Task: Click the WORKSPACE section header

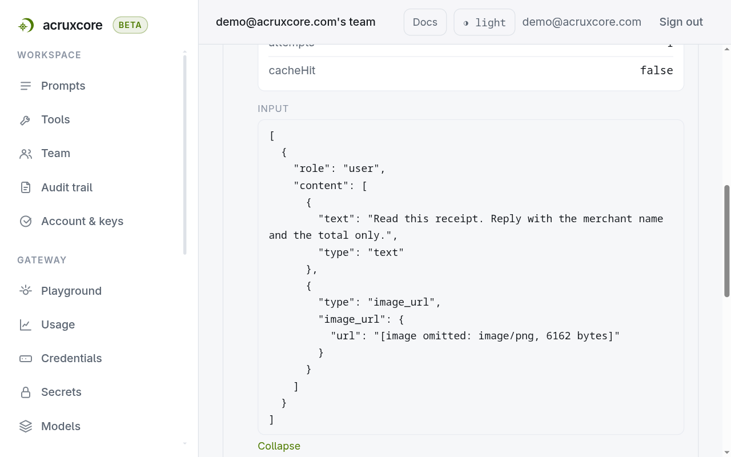Action: [49, 55]
